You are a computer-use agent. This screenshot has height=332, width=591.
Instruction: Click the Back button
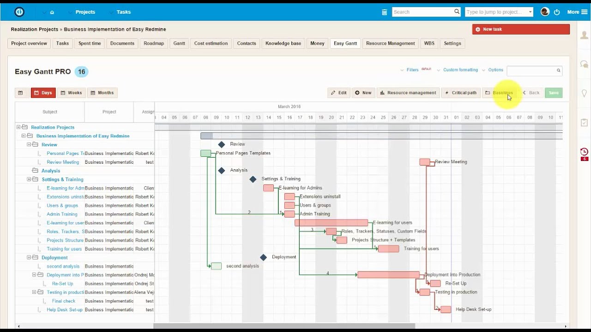click(531, 93)
